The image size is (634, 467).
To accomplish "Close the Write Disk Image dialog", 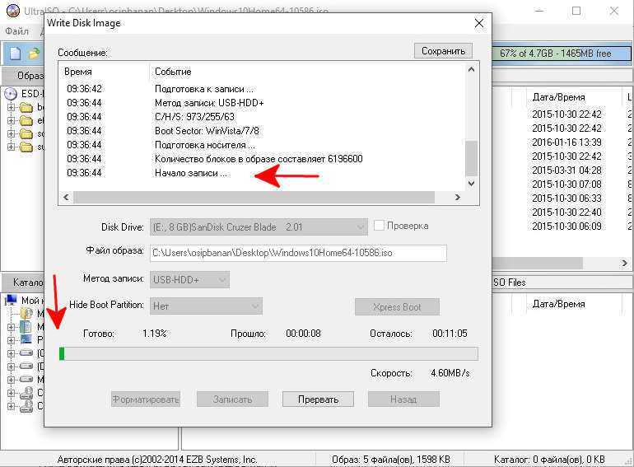I will click(x=478, y=23).
